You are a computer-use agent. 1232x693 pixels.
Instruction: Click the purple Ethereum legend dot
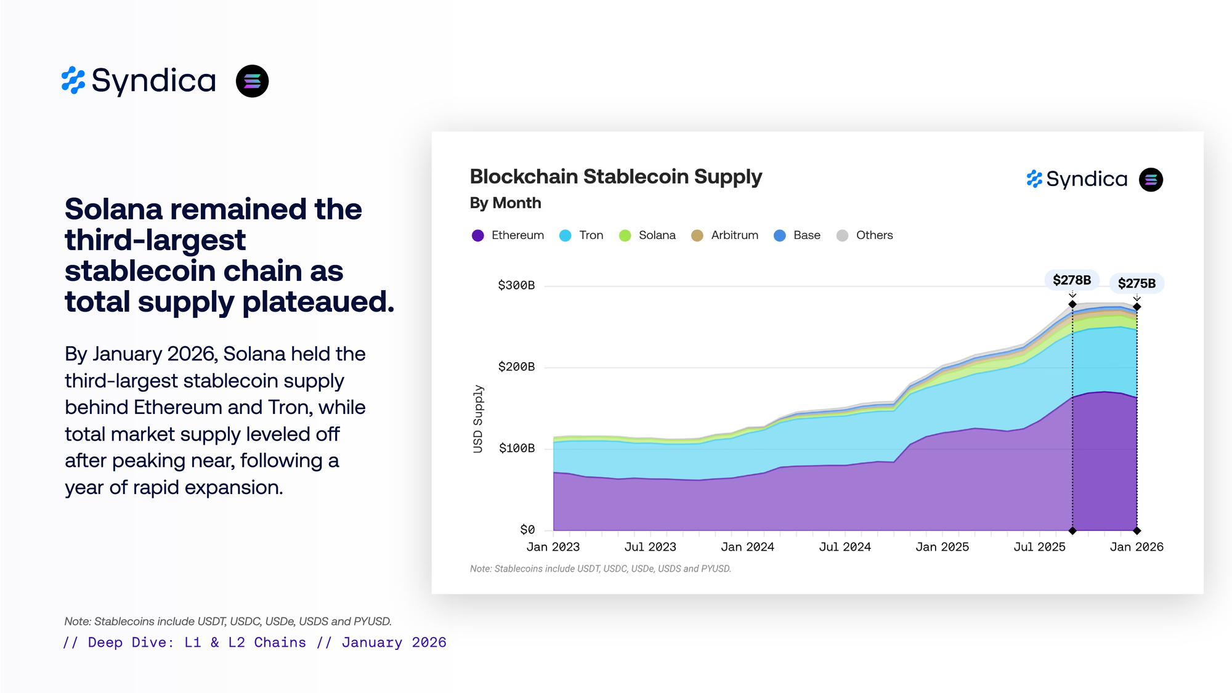click(x=477, y=235)
